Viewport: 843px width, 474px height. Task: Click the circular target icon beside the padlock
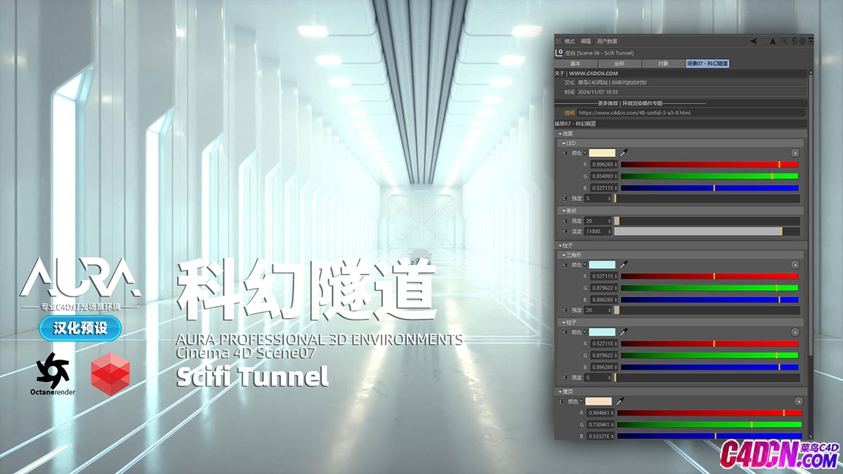click(802, 41)
